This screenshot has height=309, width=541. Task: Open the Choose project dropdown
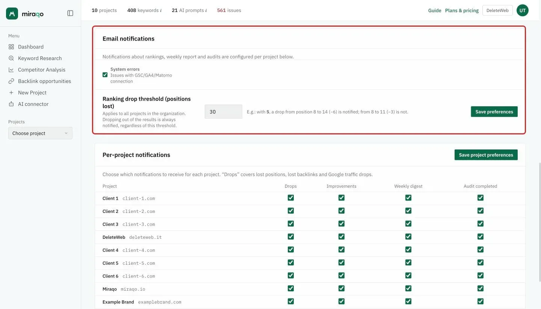40,133
